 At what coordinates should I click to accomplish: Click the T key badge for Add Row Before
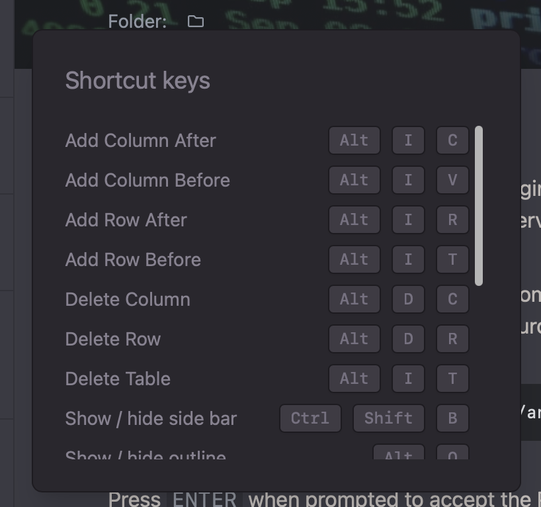(452, 259)
